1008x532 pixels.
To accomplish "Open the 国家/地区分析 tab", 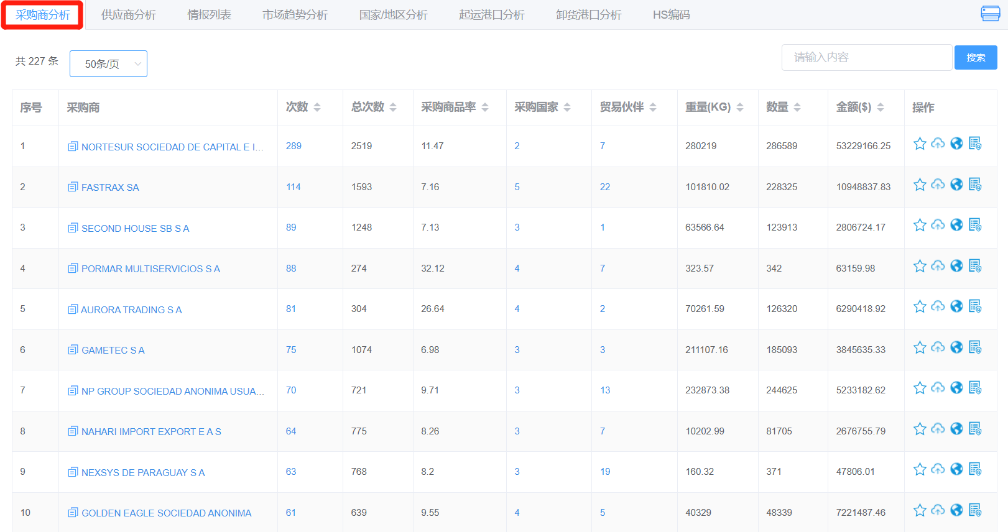I will click(x=394, y=15).
